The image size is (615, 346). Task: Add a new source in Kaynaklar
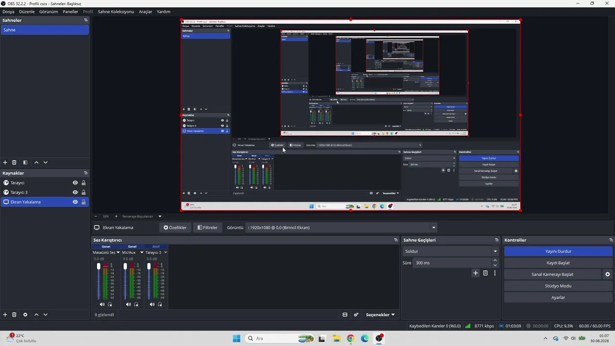(5, 315)
